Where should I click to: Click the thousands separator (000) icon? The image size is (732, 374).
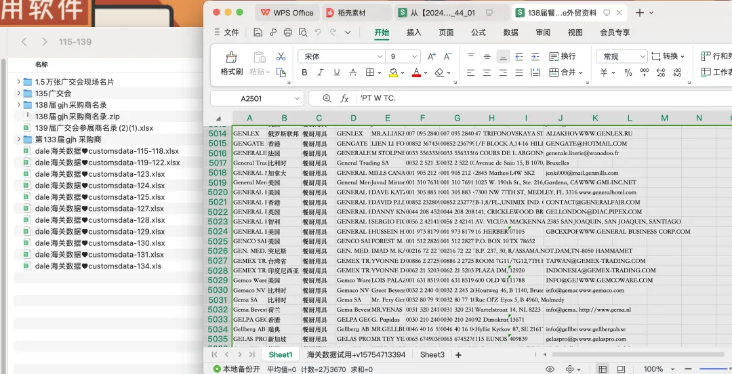(x=645, y=72)
